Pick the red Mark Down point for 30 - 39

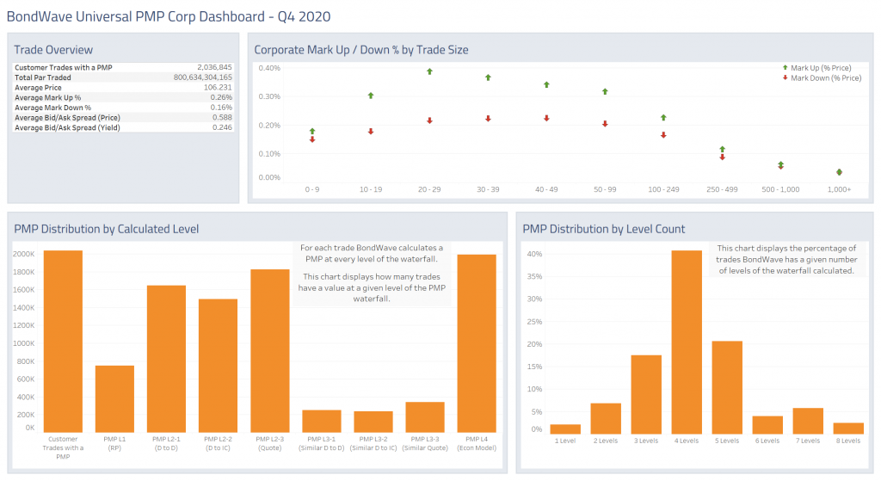(489, 119)
